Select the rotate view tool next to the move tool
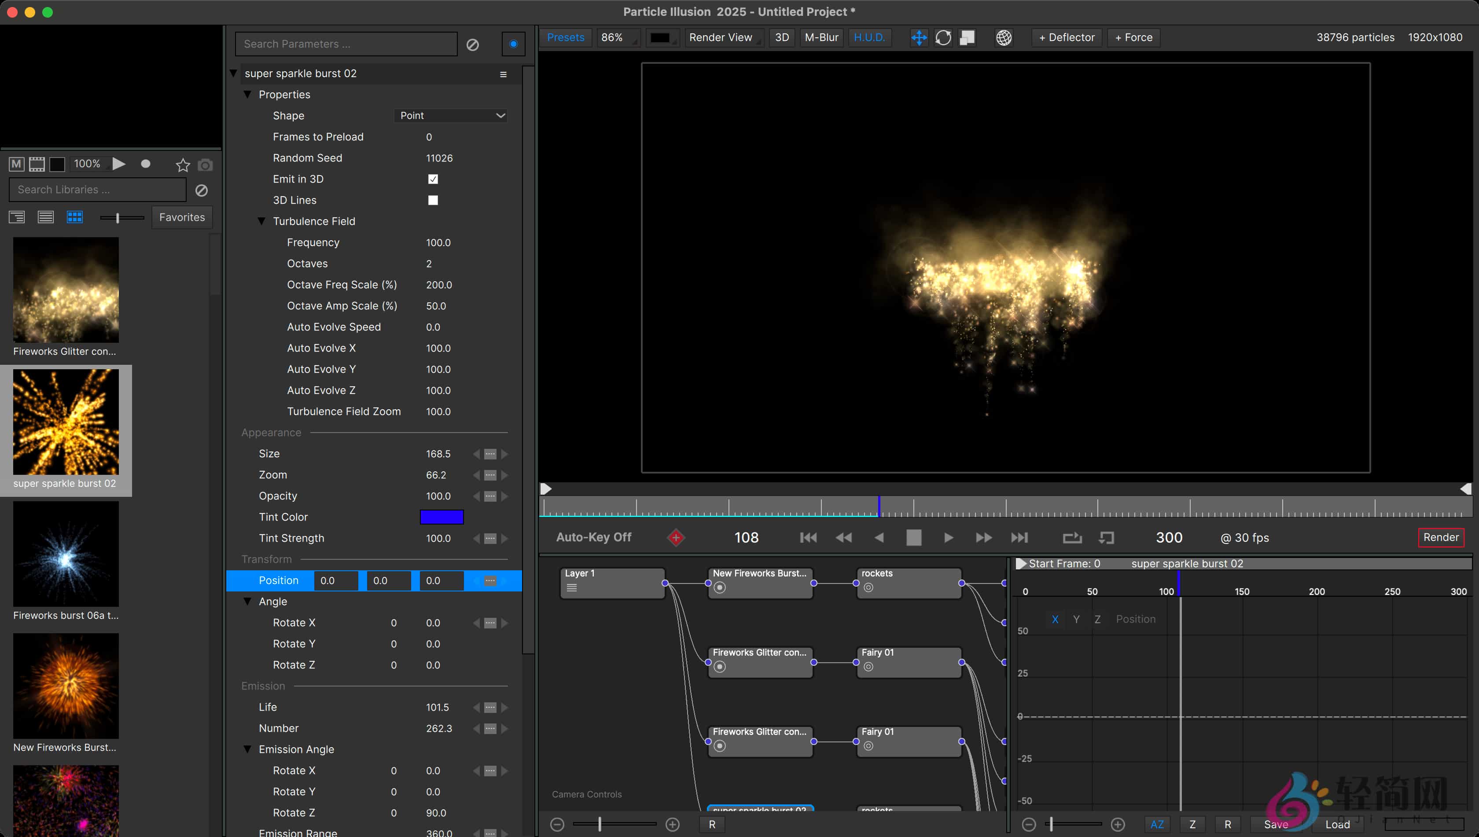Viewport: 1479px width, 837px height. tap(943, 37)
